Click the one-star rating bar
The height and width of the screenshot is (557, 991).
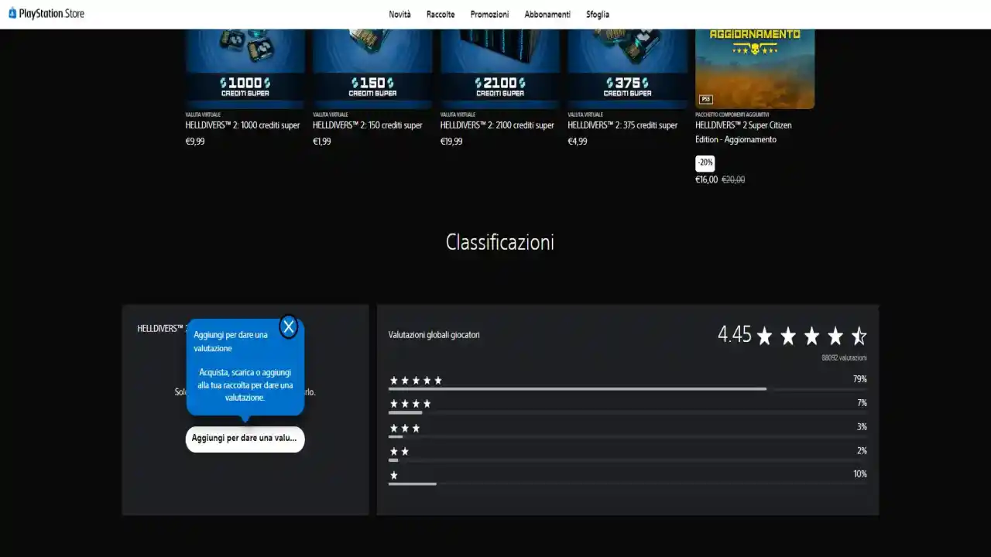627,484
